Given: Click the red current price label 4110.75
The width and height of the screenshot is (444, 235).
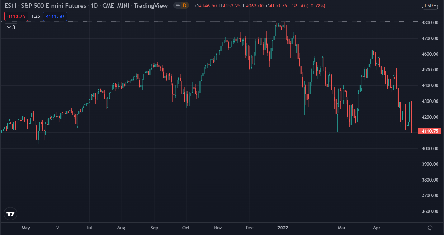Looking at the screenshot, I should click(430, 131).
